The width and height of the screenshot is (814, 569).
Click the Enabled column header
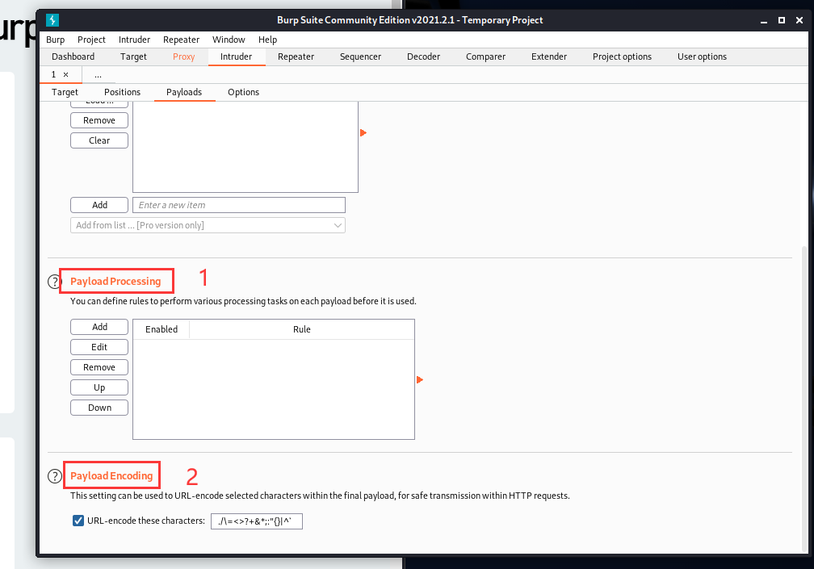[162, 329]
